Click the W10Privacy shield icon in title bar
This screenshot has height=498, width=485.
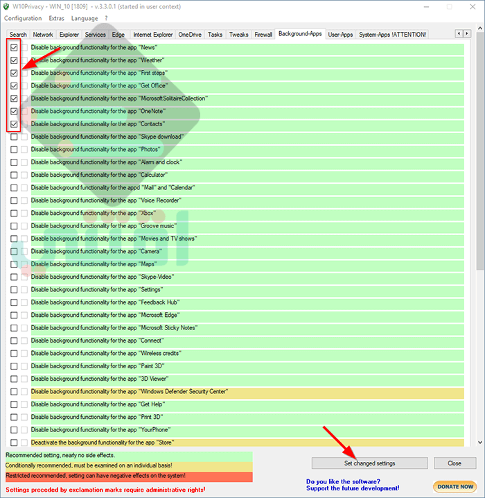tap(6, 6)
